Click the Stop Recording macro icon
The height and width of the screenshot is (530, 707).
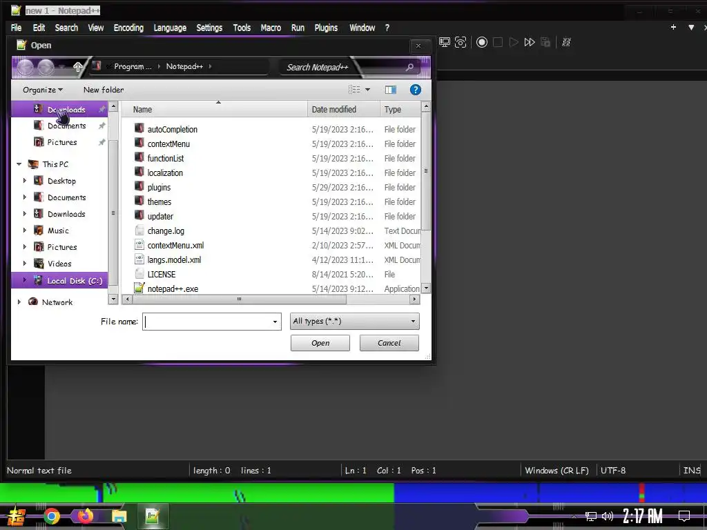pos(498,42)
